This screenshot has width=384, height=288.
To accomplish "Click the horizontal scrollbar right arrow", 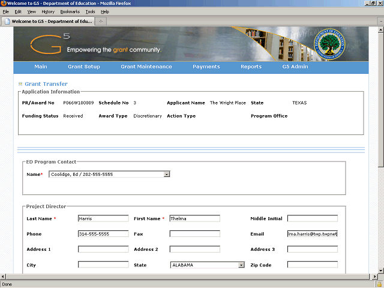I will [x=374, y=277].
